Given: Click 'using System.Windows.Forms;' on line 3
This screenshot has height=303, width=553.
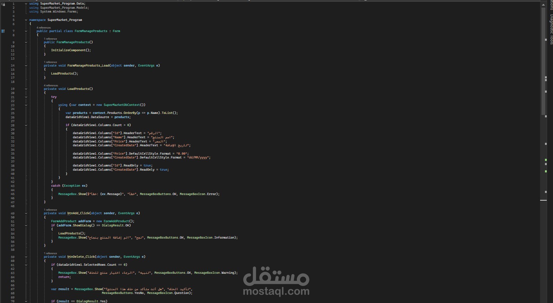Looking at the screenshot, I should click(54, 11).
